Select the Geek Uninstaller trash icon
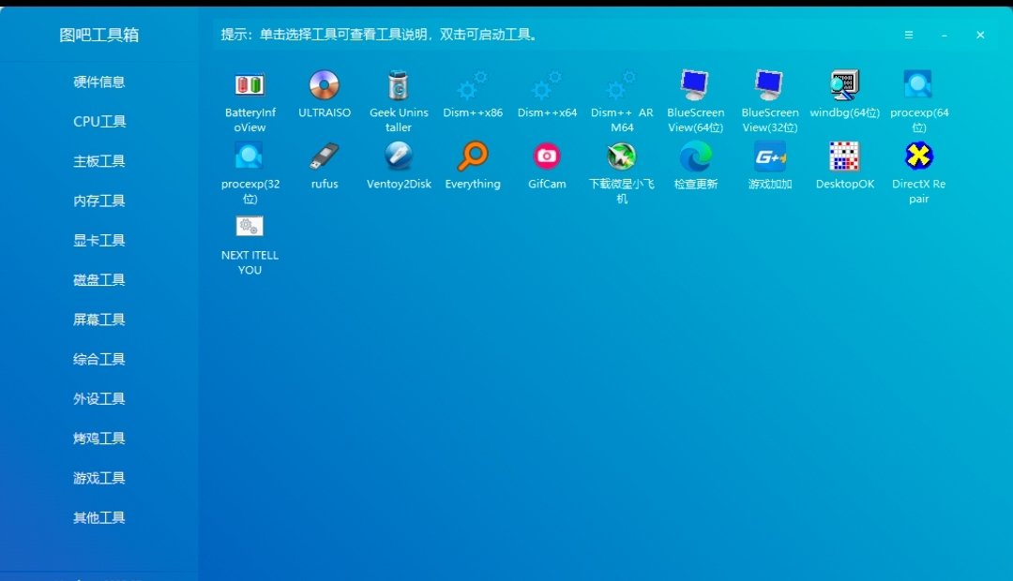This screenshot has width=1013, height=581. point(399,84)
